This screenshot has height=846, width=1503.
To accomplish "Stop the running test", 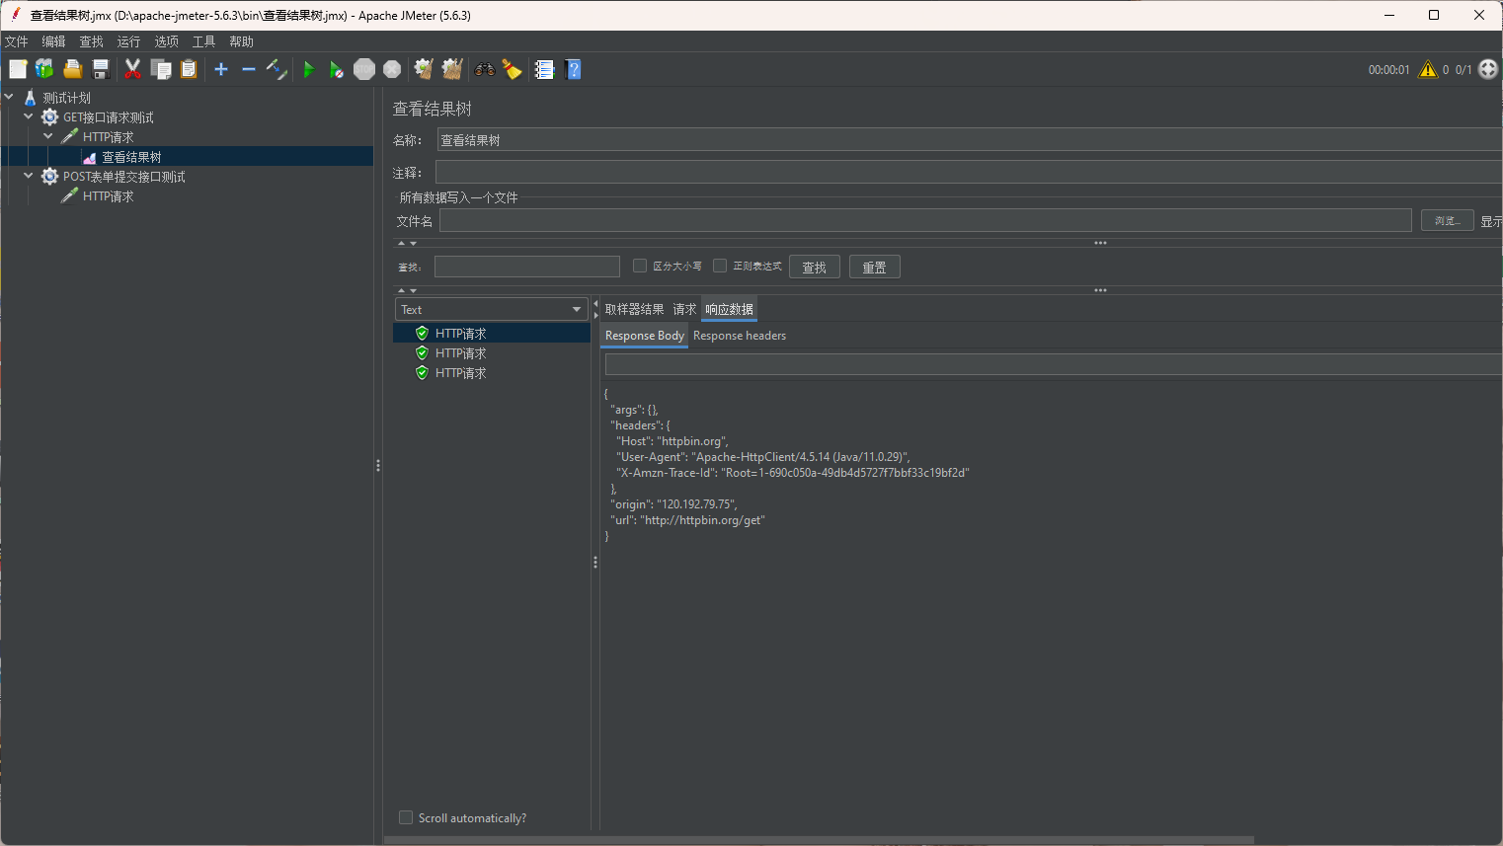I will coord(364,69).
